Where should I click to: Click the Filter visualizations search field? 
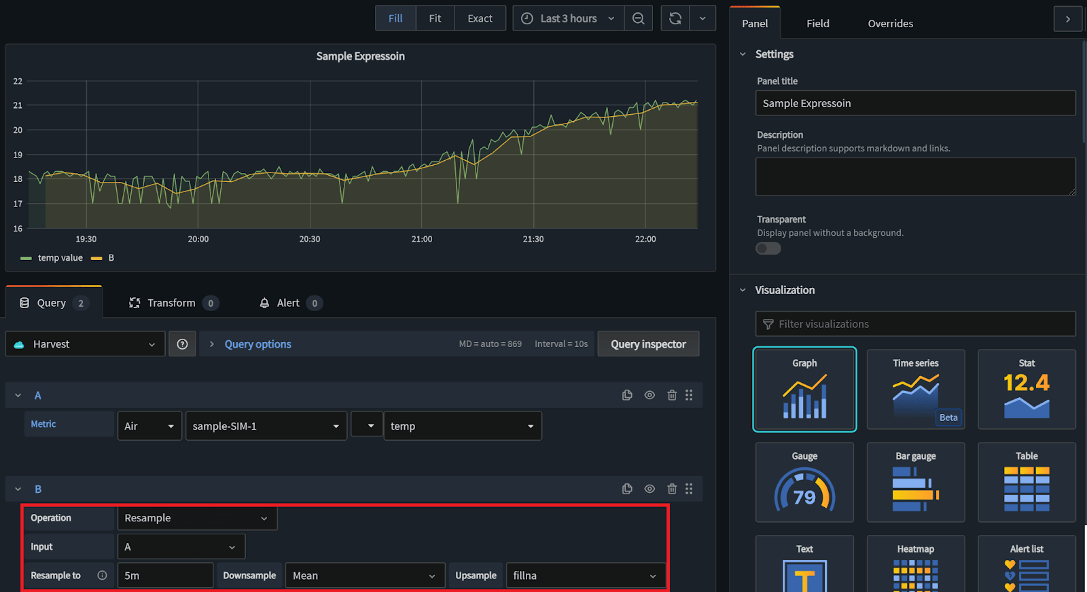tap(915, 324)
